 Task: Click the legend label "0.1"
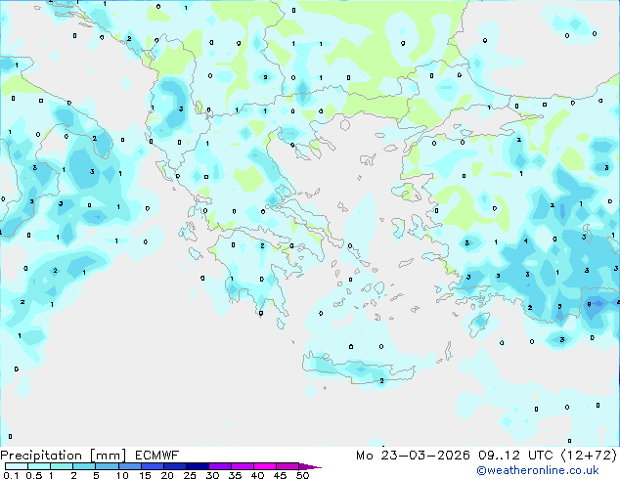tap(11, 475)
